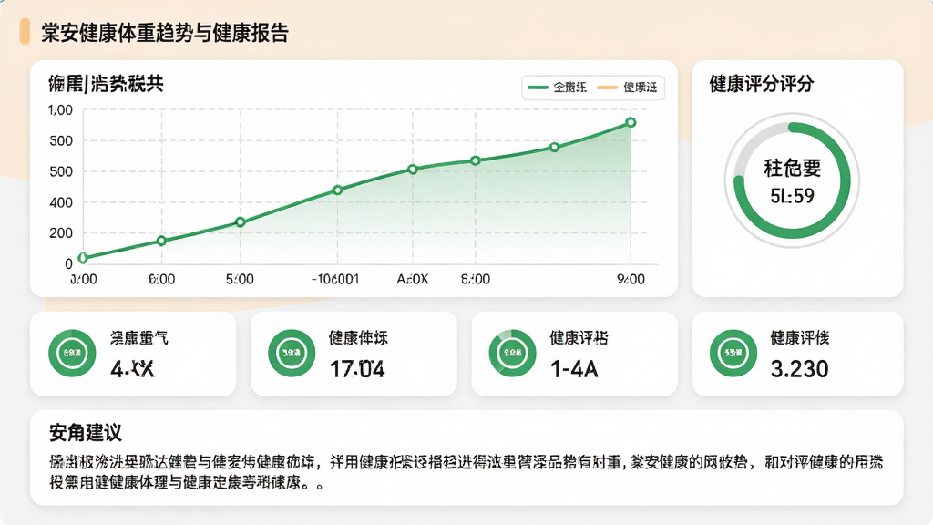Select the chart data point above 5:00

(x=241, y=222)
